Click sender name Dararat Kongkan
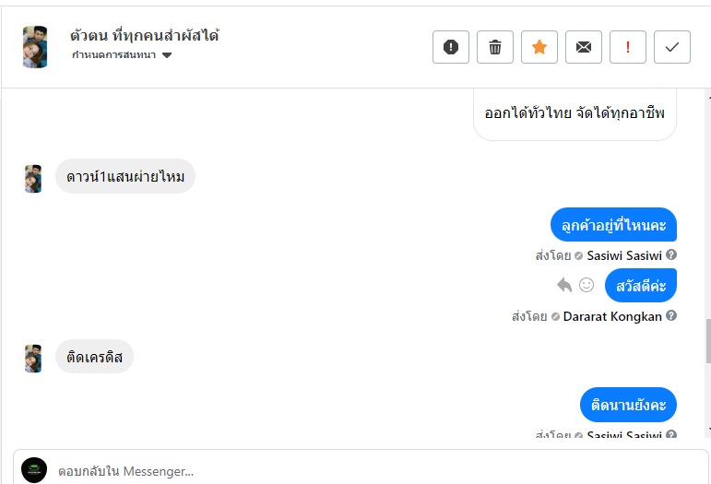Image resolution: width=711 pixels, height=484 pixels. pyautogui.click(x=612, y=316)
